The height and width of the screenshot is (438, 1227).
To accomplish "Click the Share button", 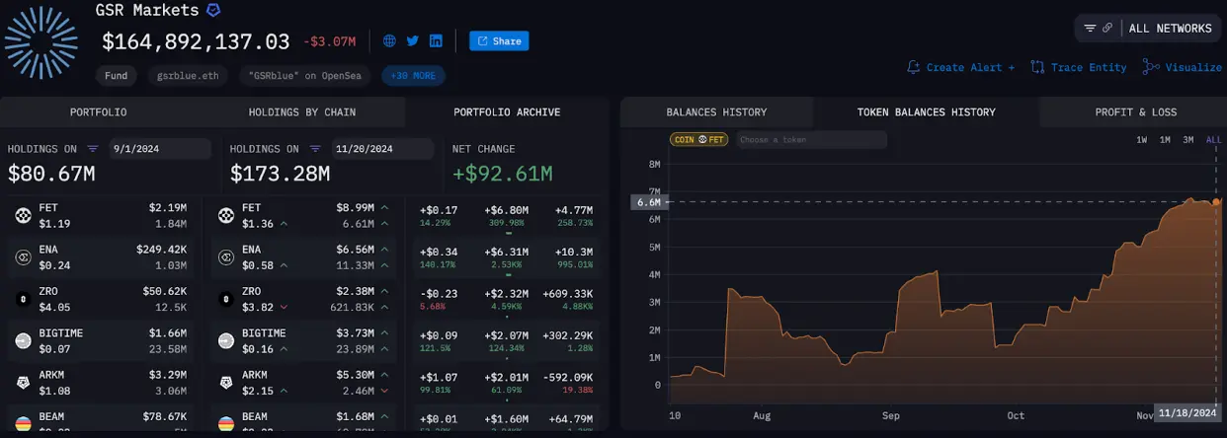I will tap(499, 41).
